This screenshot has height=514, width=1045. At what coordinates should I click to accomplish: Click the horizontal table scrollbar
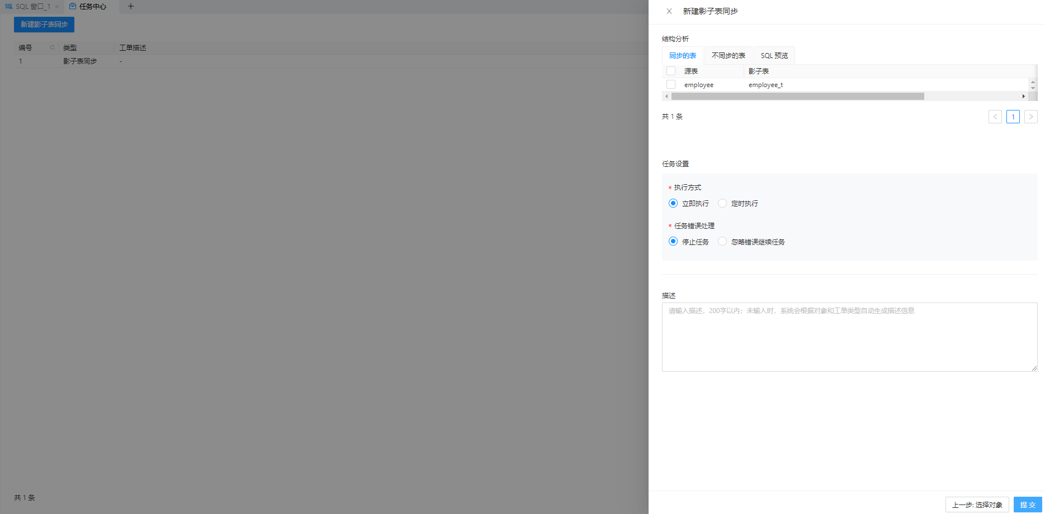pyautogui.click(x=798, y=97)
